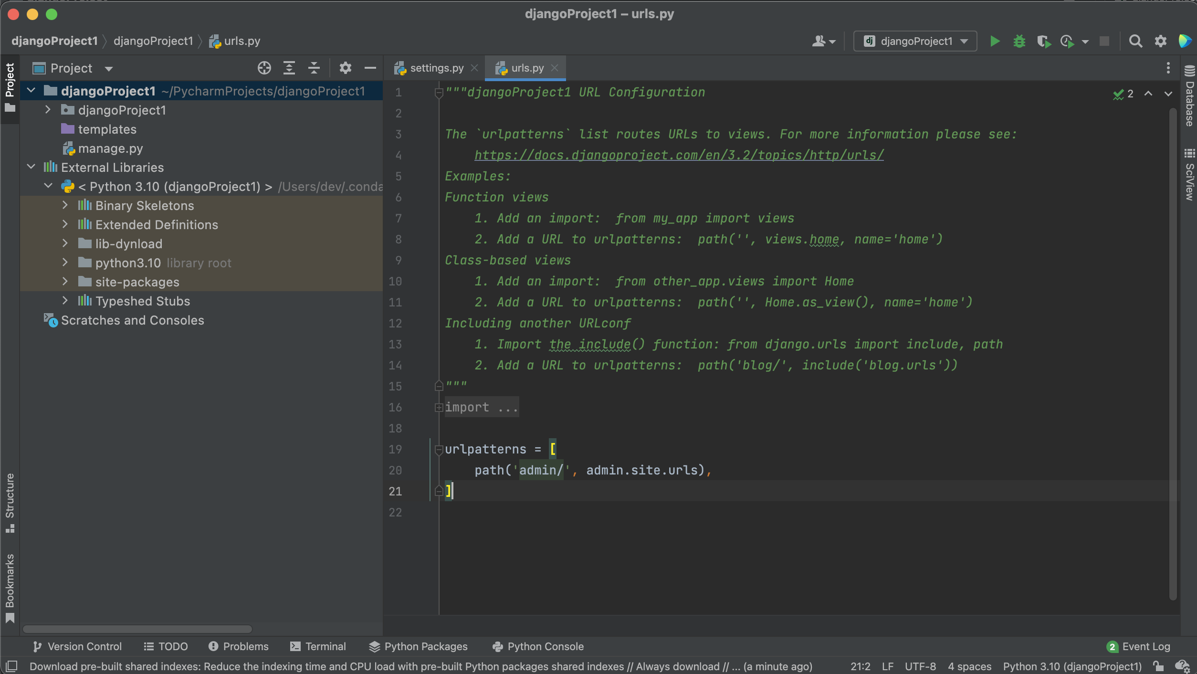The height and width of the screenshot is (674, 1197).
Task: Open IDE settings gear in top toolbar
Action: point(1160,42)
